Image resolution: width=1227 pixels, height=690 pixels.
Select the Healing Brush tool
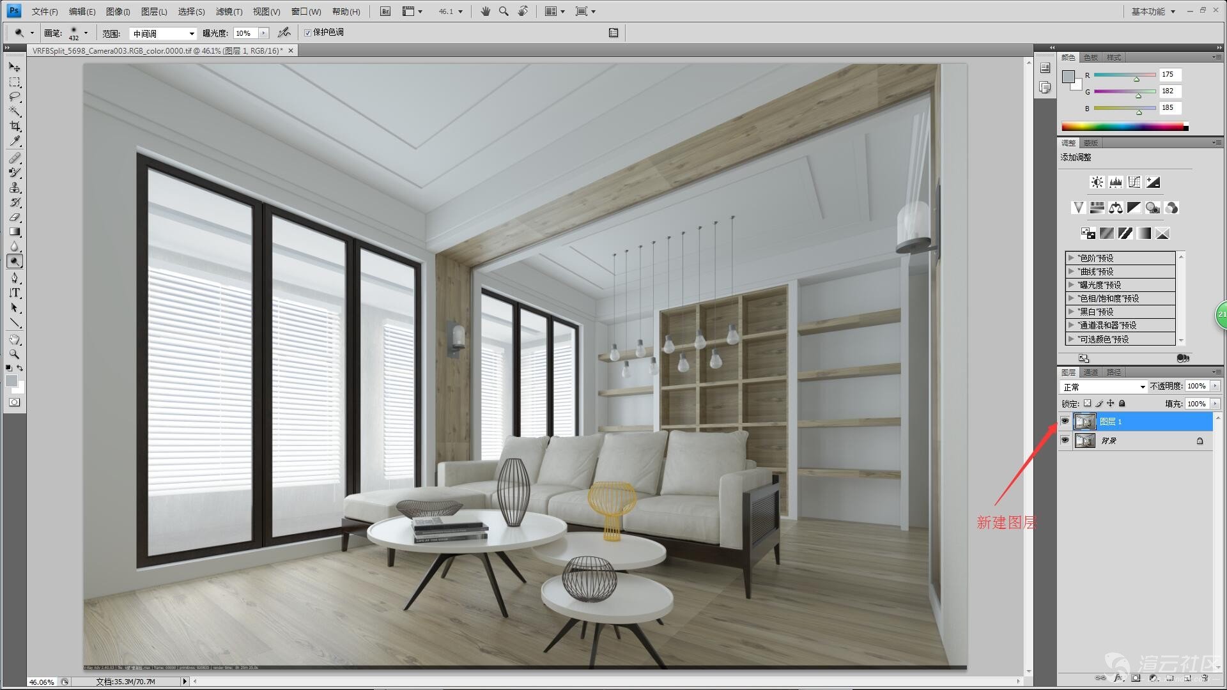tap(15, 158)
